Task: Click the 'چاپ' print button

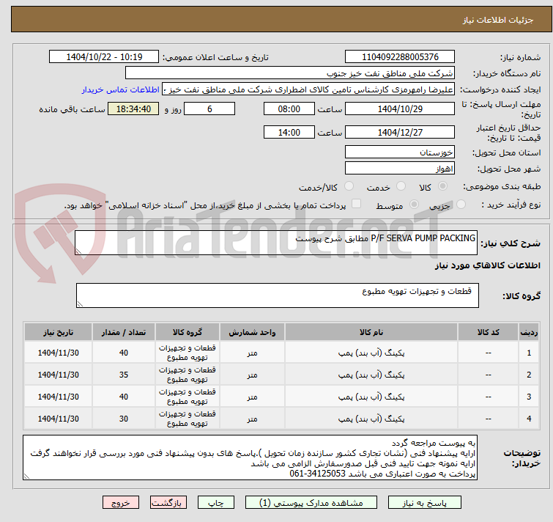Action: (x=216, y=503)
